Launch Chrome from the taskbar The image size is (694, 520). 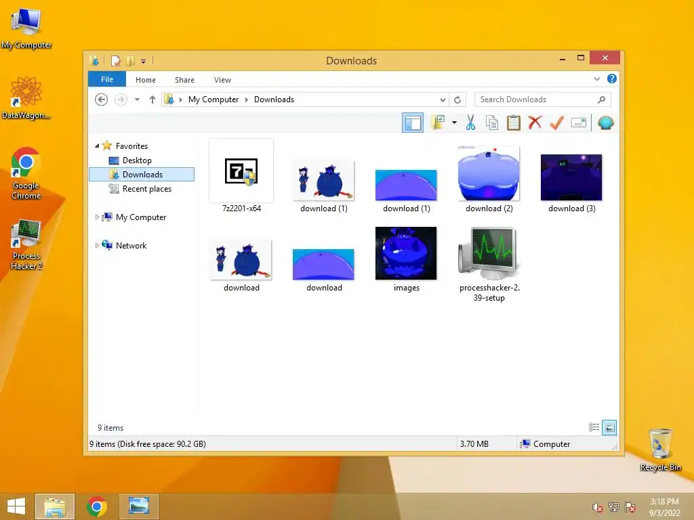97,506
